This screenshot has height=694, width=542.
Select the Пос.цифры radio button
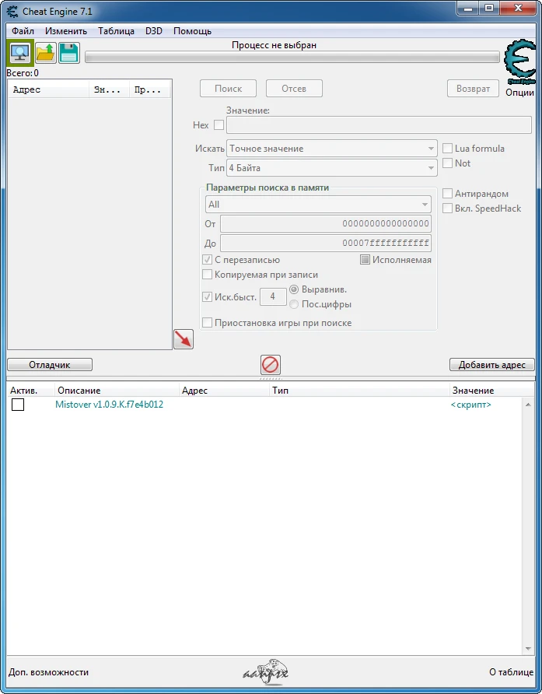tap(294, 304)
